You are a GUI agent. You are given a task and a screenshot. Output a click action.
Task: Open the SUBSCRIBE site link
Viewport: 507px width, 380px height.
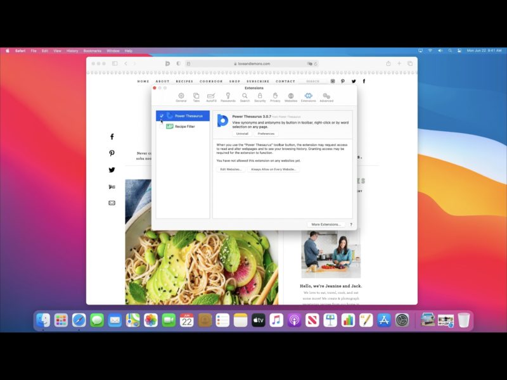[258, 82]
